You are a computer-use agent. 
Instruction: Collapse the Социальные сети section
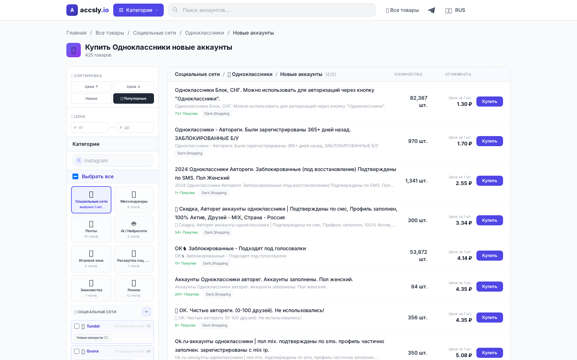click(x=146, y=312)
